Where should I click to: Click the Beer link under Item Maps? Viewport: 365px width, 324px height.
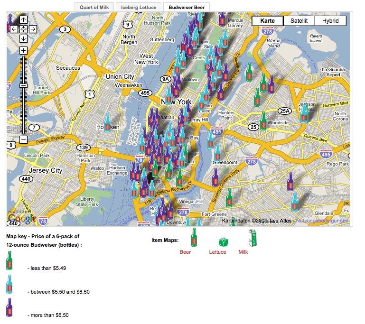tap(185, 252)
